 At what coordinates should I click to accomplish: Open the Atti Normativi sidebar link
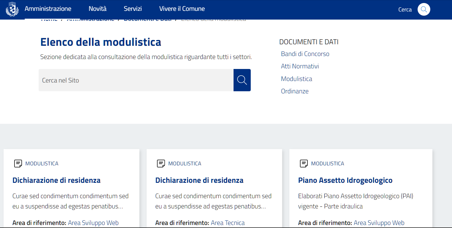click(300, 66)
